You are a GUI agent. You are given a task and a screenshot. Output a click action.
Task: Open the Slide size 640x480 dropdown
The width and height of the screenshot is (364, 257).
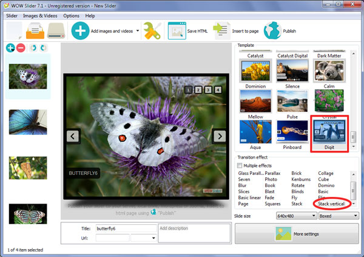point(297,216)
